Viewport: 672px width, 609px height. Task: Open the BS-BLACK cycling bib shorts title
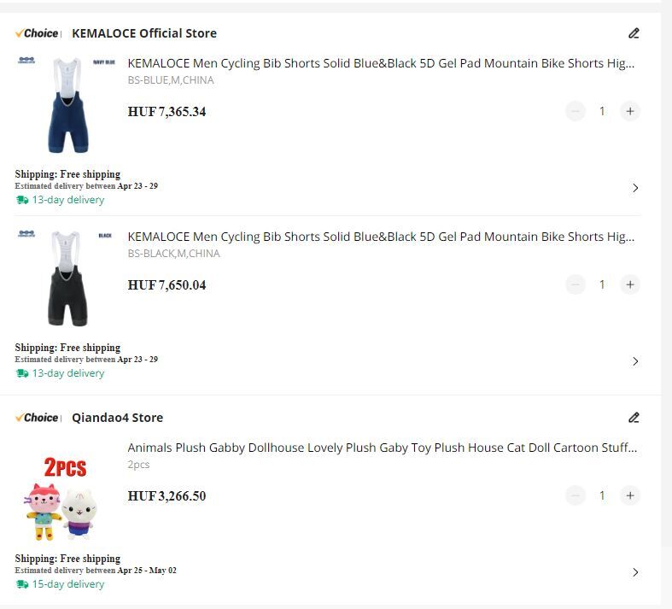click(x=381, y=237)
